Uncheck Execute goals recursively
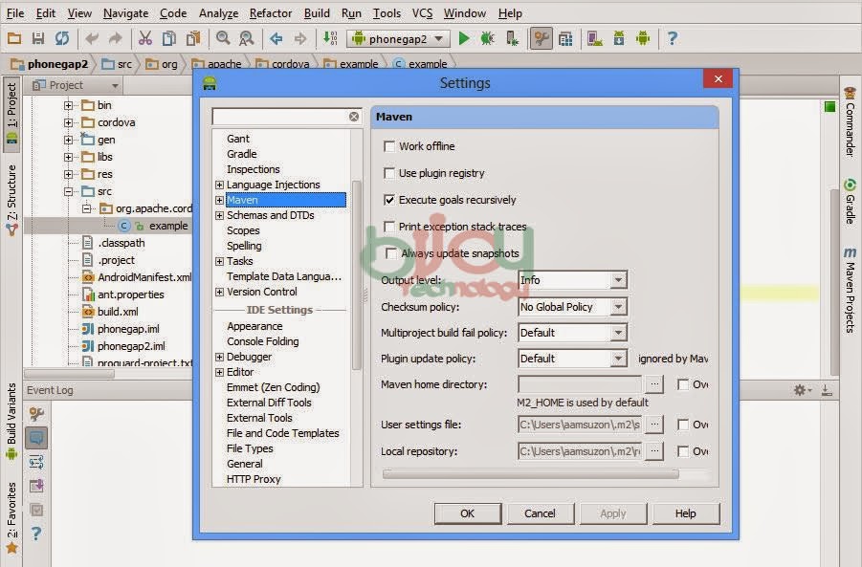The image size is (862, 567). tap(389, 200)
